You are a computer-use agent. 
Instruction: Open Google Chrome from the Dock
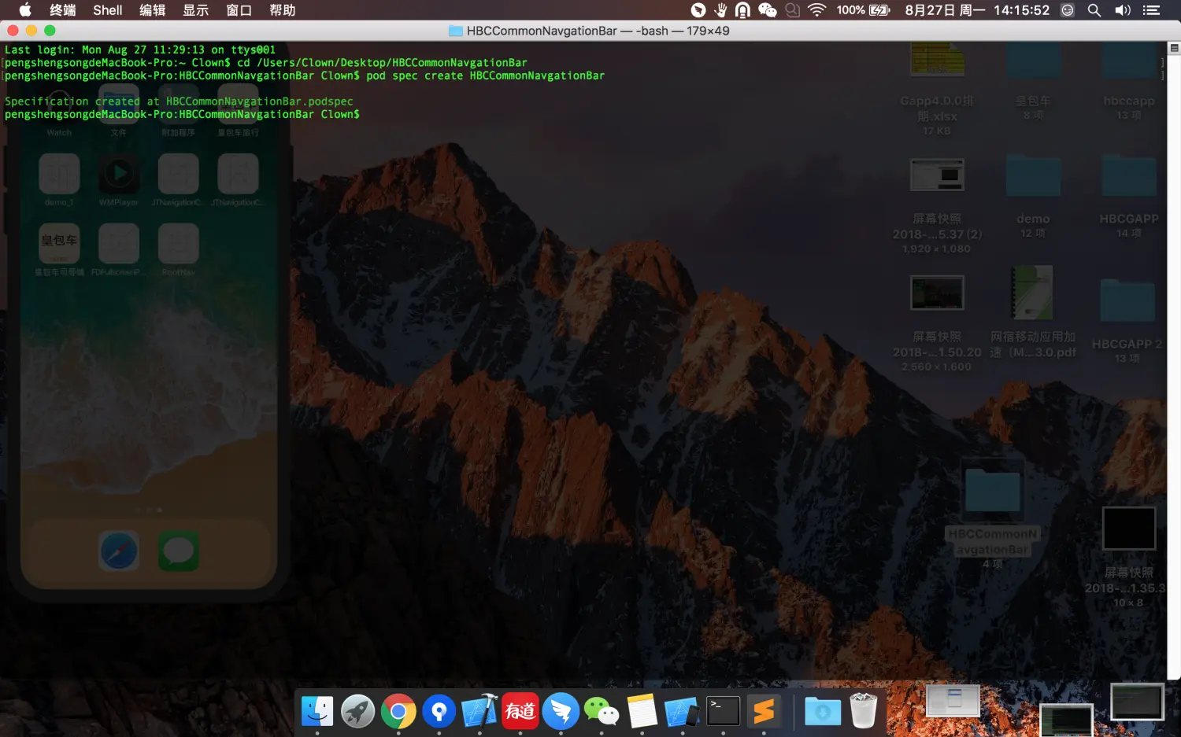(x=398, y=711)
